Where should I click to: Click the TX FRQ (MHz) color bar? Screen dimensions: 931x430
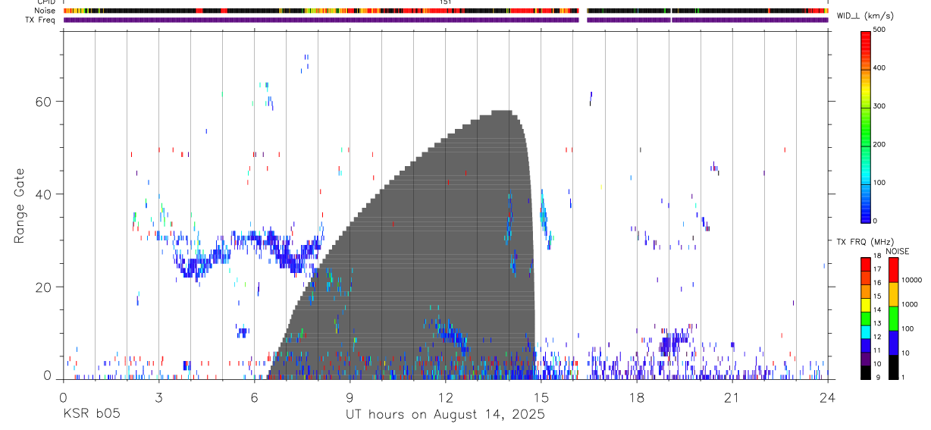point(866,318)
